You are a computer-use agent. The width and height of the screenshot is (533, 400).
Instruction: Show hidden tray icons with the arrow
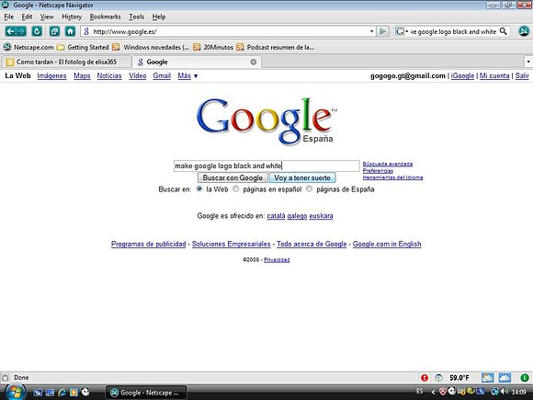click(x=433, y=392)
